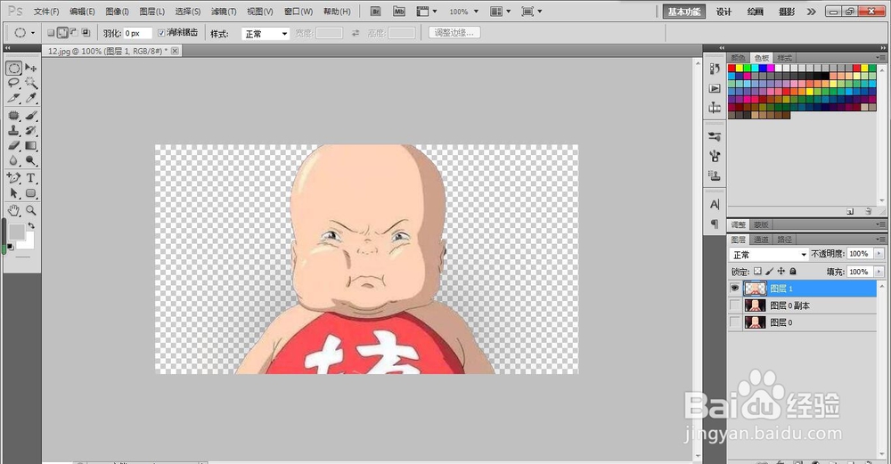Select the Lasso tool

pyautogui.click(x=13, y=83)
